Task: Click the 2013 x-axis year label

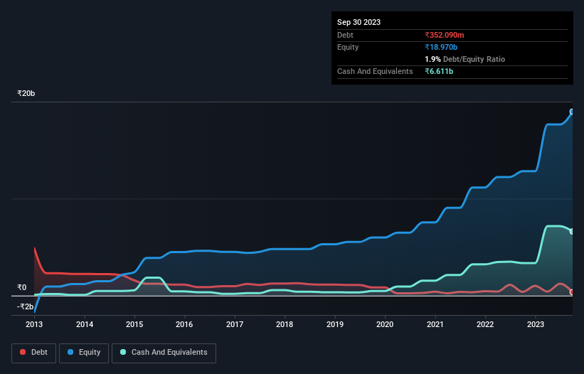Action: 34,324
